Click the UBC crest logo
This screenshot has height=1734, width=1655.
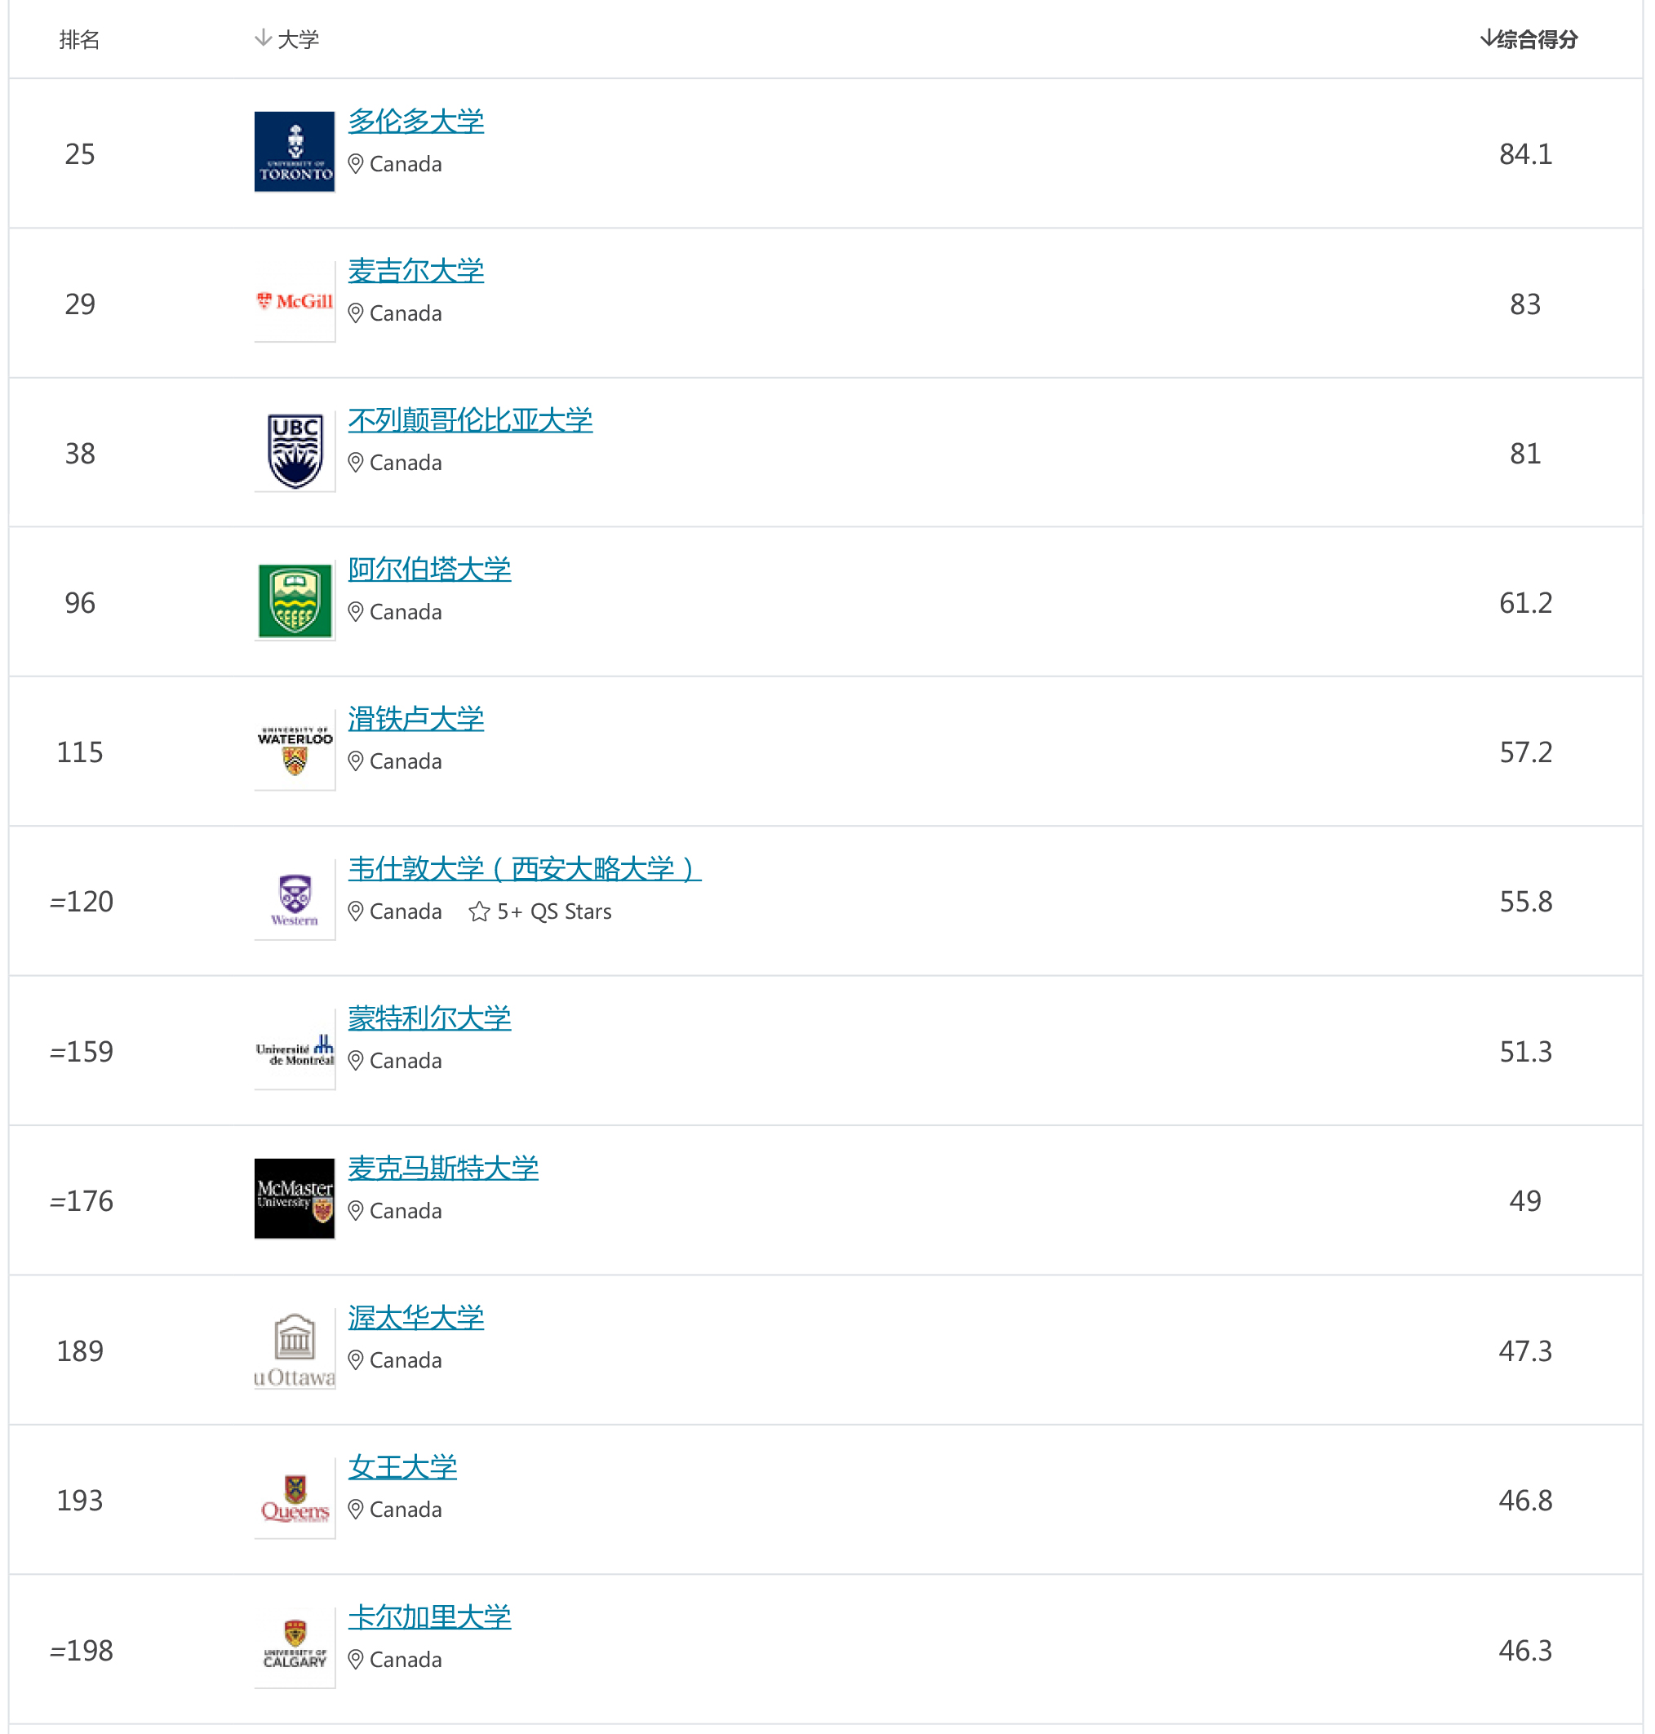294,450
